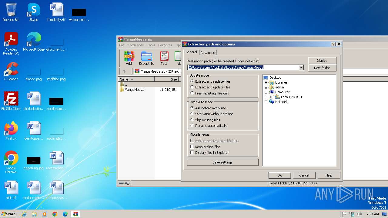The image size is (388, 218).
Task: Open Recycle Bin on desktop
Action: coord(11,12)
